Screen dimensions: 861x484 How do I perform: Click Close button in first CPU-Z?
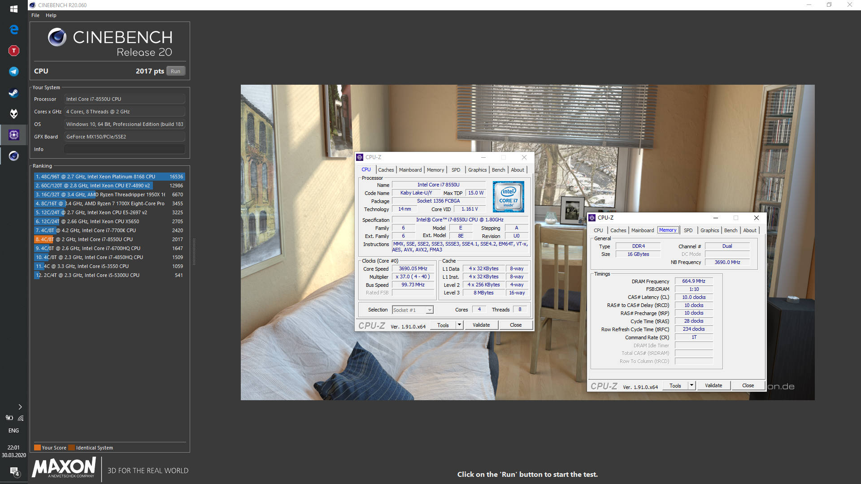[516, 325]
